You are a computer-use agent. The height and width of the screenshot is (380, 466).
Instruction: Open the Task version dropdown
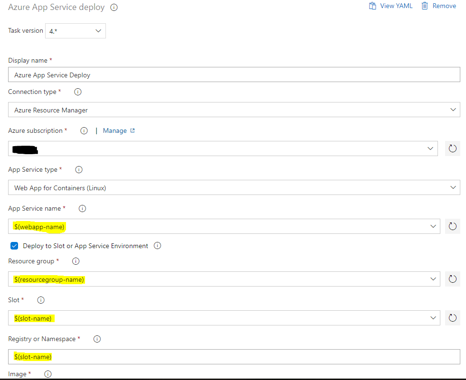(76, 31)
